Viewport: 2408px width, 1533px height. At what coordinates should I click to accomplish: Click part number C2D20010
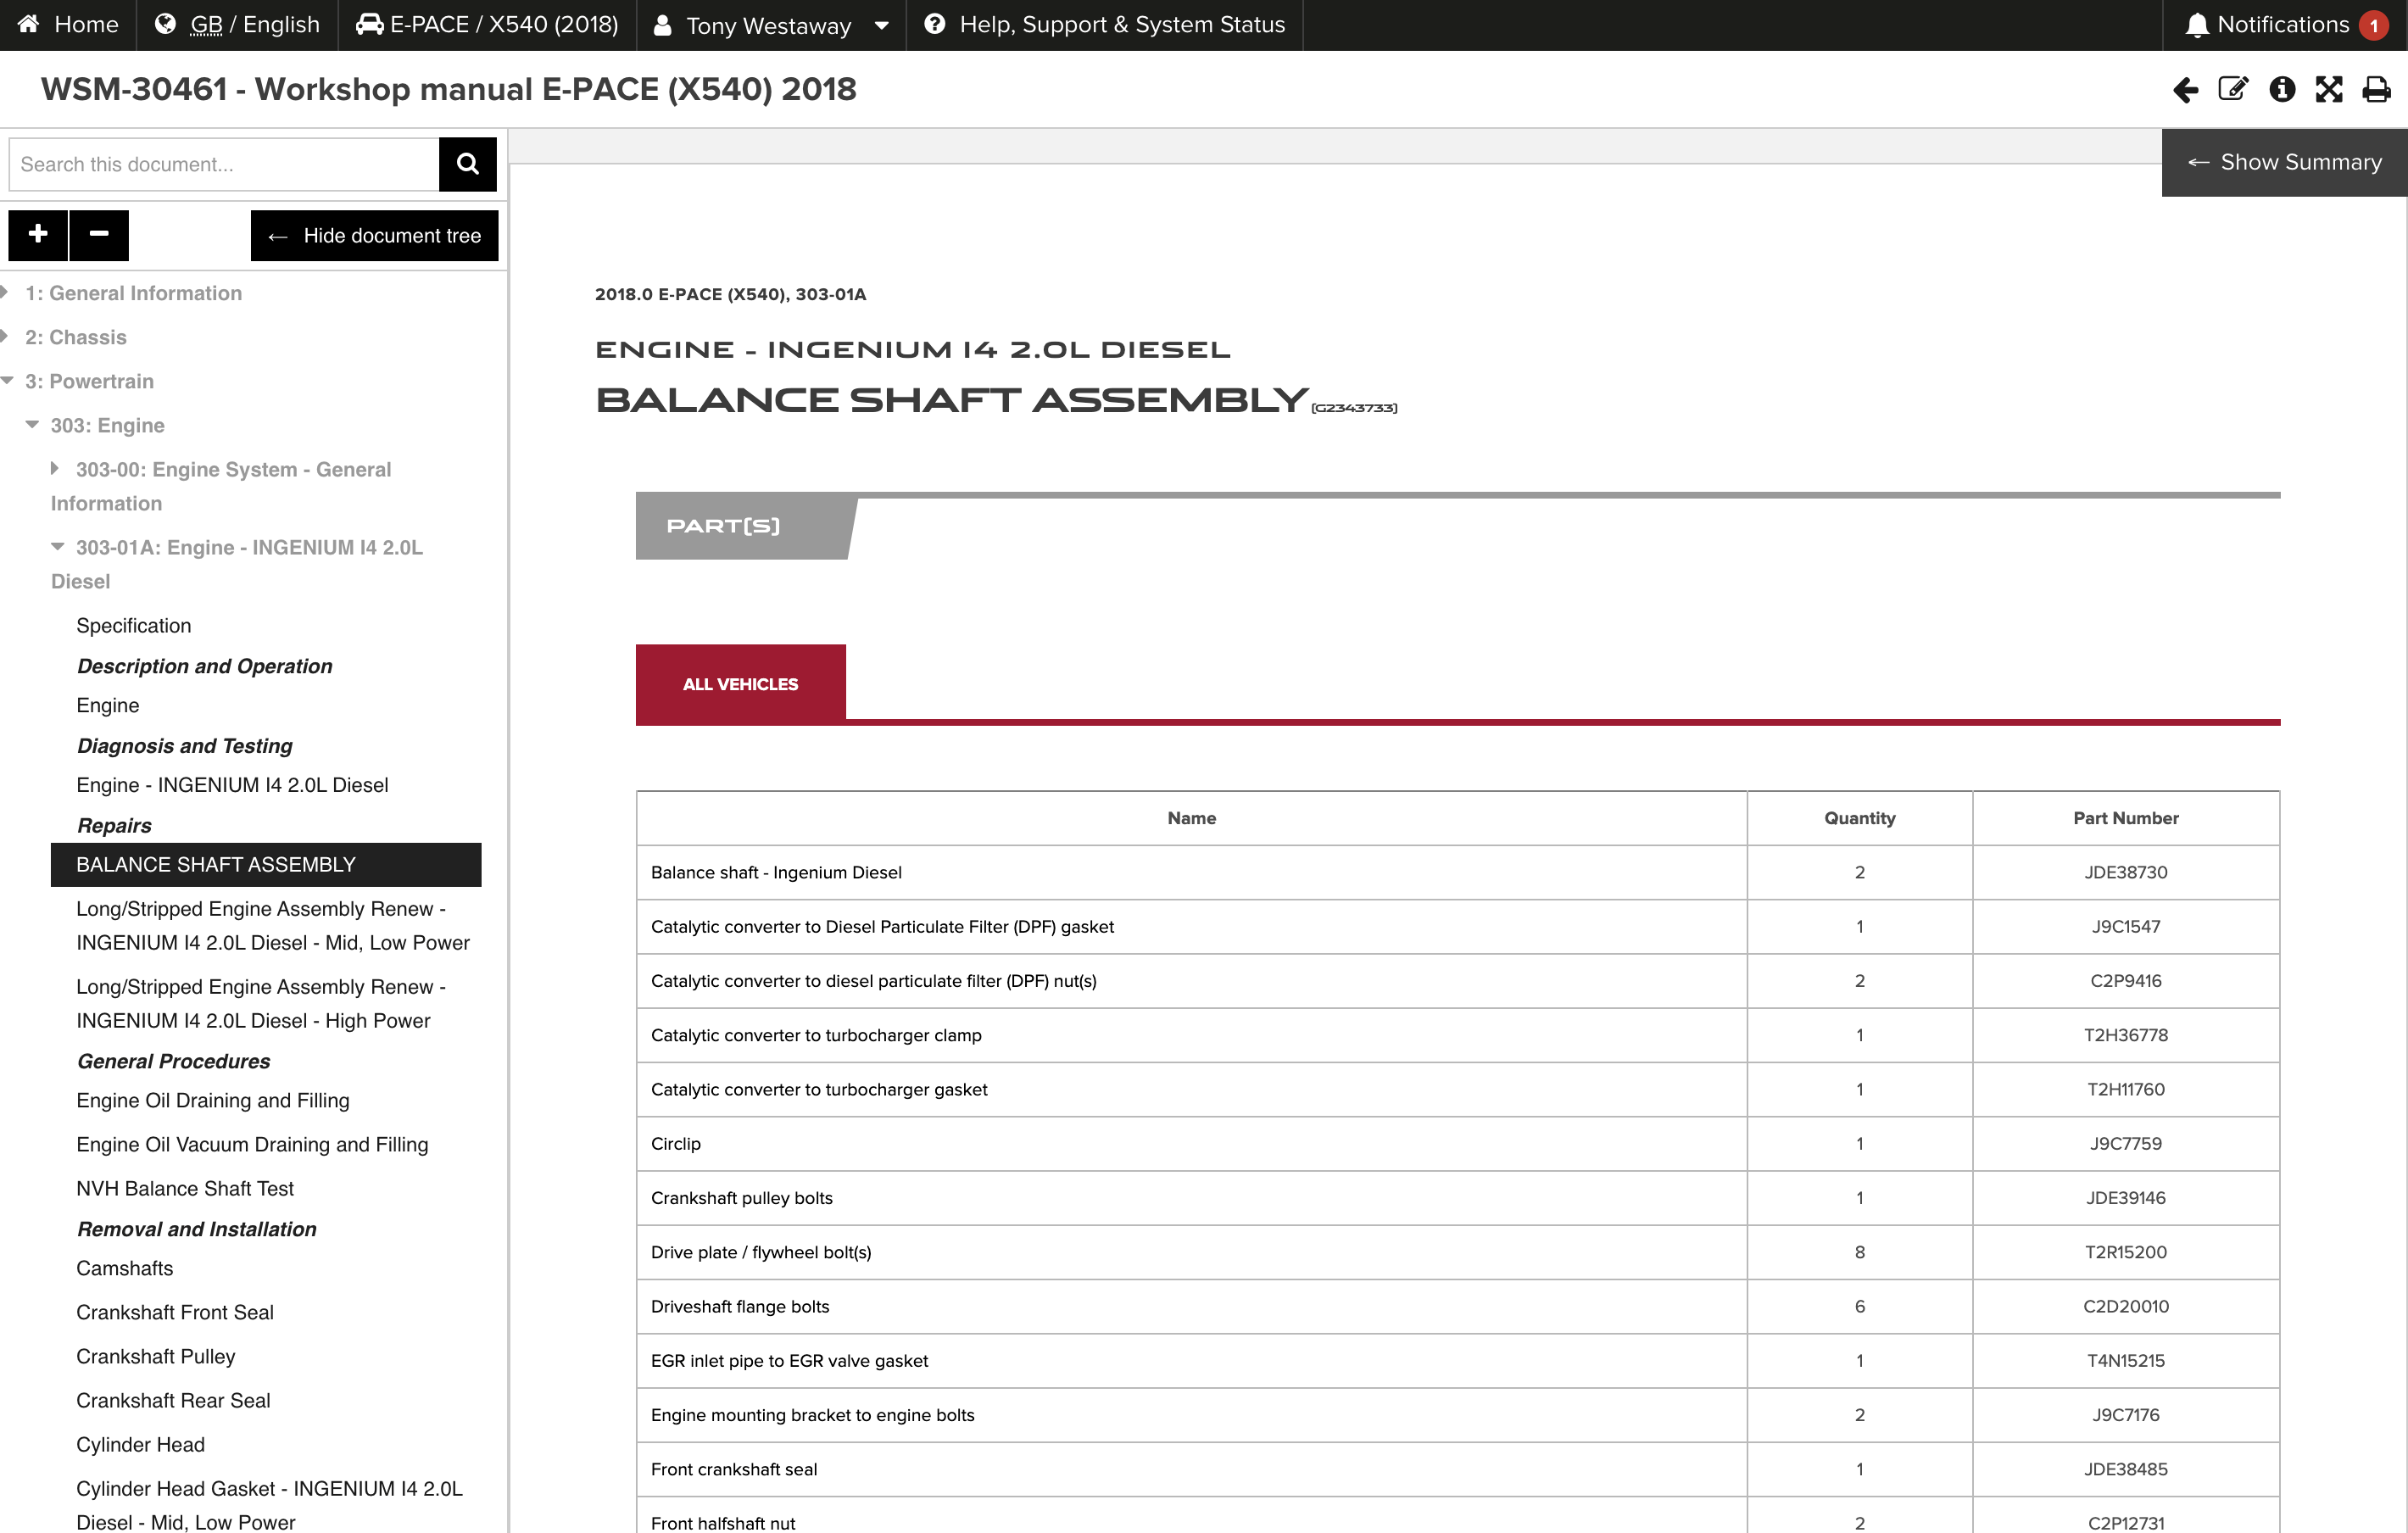click(x=2126, y=1306)
